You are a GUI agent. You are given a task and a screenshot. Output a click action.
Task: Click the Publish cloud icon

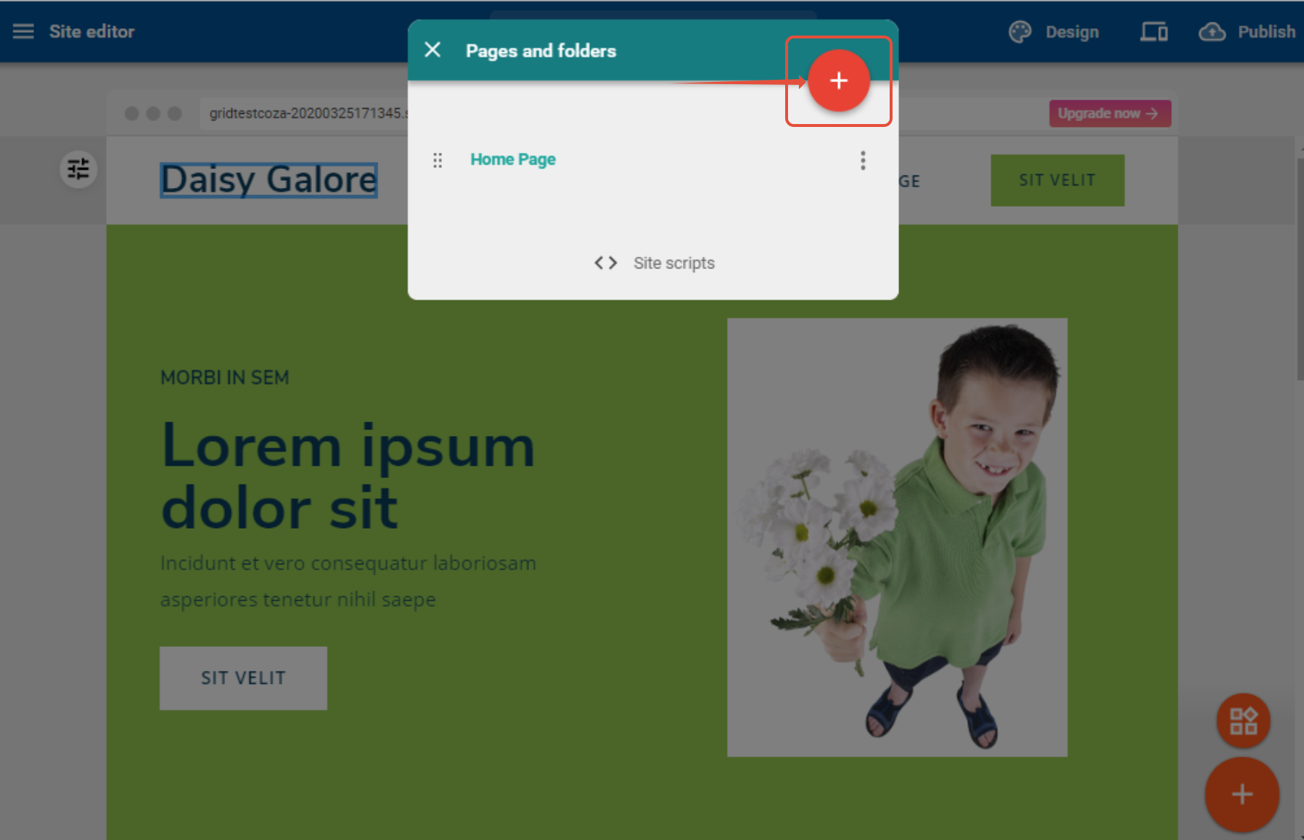click(x=1213, y=32)
